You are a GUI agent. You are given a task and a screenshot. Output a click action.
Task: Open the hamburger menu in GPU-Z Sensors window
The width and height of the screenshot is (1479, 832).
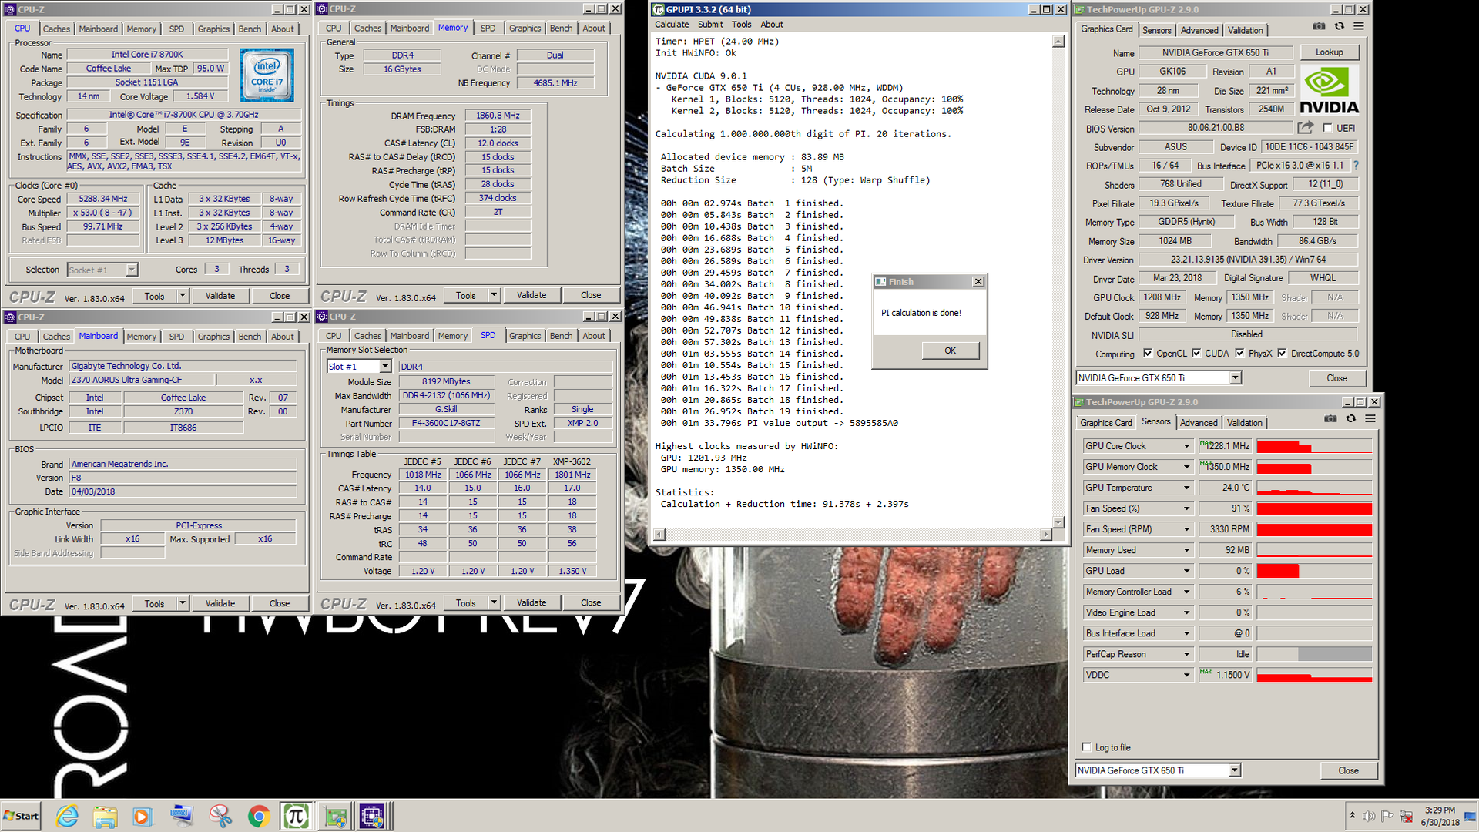[1370, 418]
